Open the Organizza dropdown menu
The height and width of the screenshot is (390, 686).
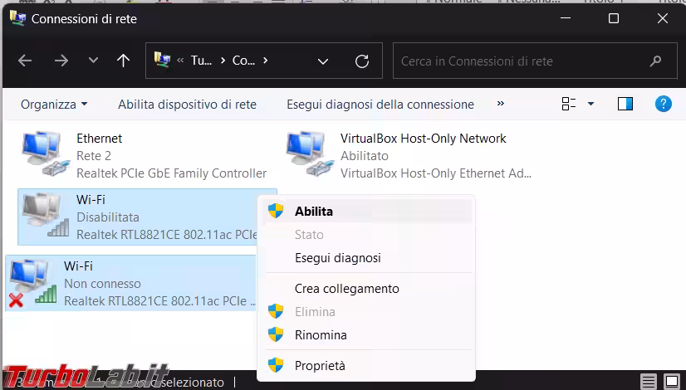(54, 105)
